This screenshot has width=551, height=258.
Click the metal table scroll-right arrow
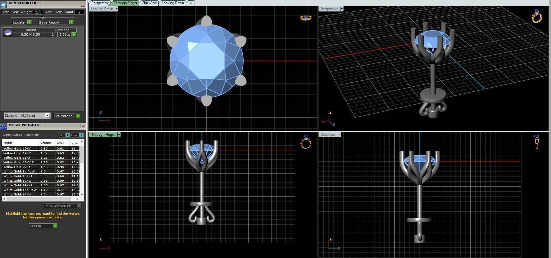tap(77, 199)
